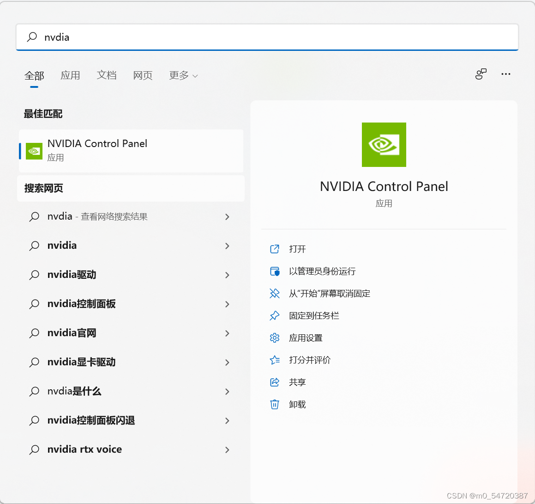
Task: Click the trash icon beside 卸载
Action: point(275,405)
